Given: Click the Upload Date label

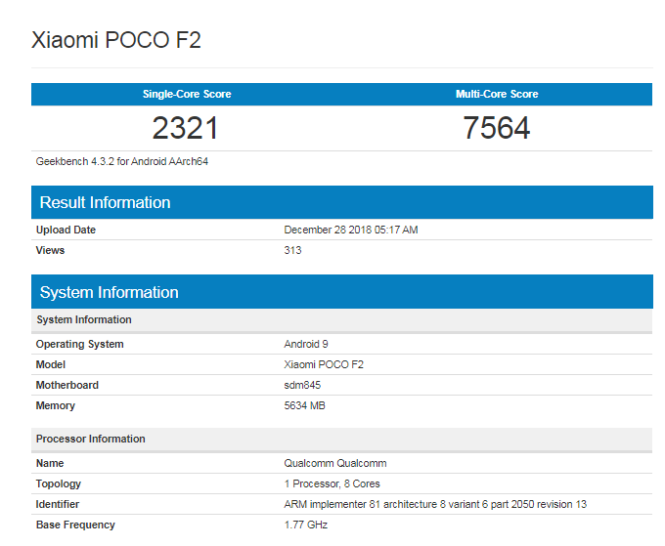Looking at the screenshot, I should 66,230.
